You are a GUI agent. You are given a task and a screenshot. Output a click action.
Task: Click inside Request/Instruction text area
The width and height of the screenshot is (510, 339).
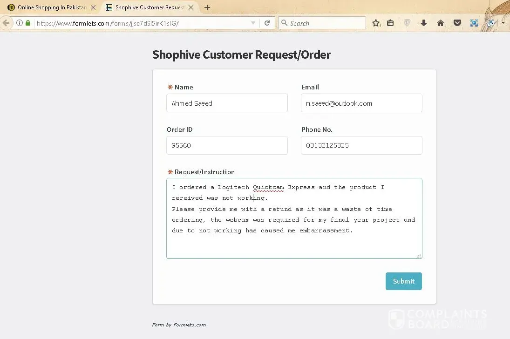(x=294, y=218)
